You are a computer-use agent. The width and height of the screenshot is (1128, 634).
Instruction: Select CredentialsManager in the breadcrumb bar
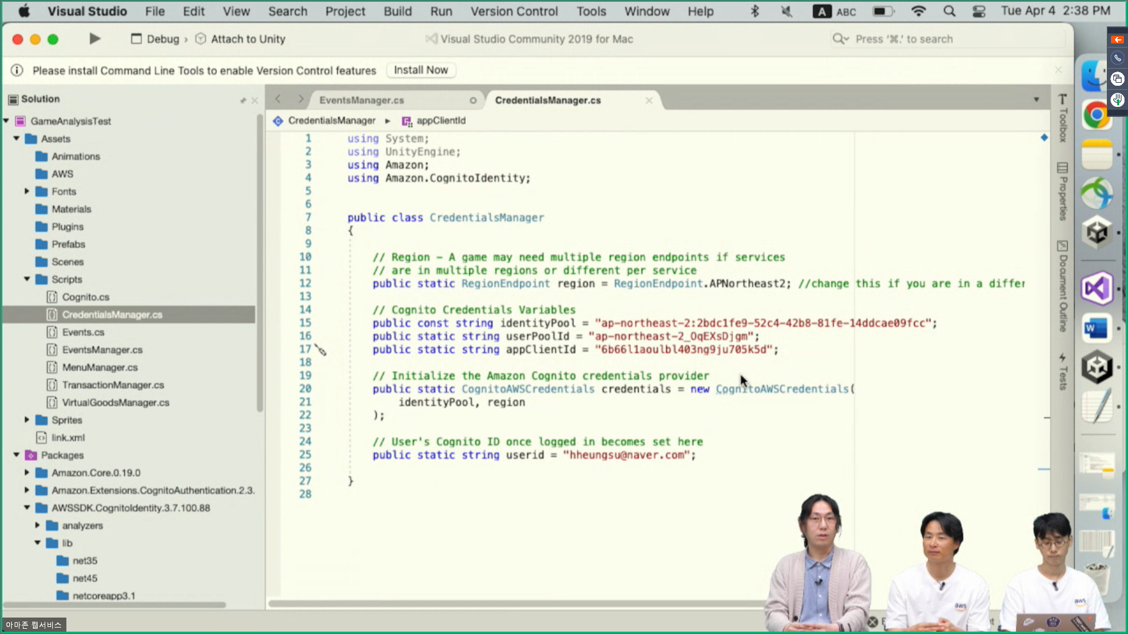coord(332,121)
